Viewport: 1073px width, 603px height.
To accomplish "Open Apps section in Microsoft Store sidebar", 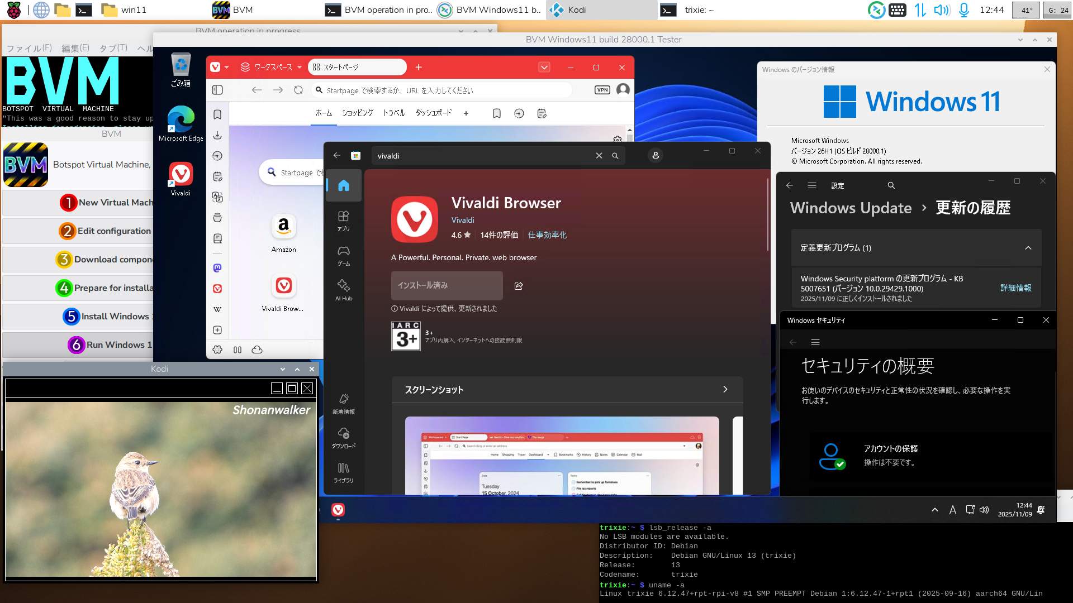I will pyautogui.click(x=343, y=221).
